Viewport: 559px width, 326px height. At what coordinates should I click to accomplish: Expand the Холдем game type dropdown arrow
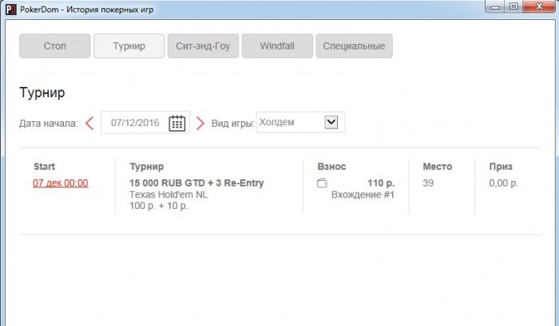331,122
